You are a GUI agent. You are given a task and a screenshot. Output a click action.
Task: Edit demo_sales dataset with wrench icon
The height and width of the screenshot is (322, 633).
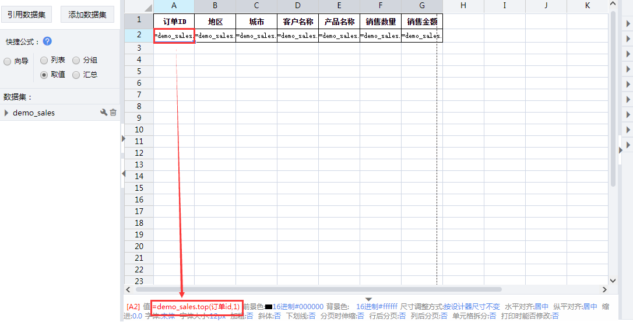(x=104, y=113)
